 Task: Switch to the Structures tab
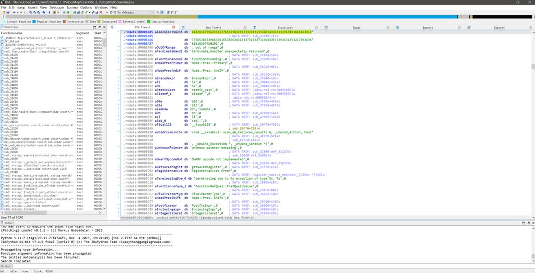285,27
